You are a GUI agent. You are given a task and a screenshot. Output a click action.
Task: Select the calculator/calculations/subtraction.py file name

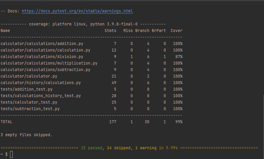pos(45,70)
